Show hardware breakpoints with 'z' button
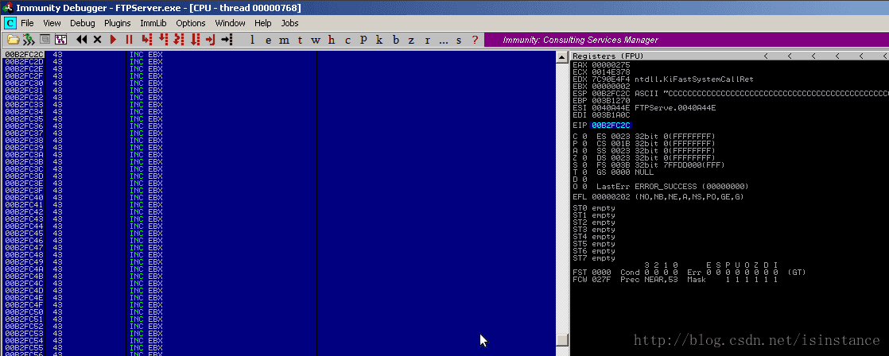Screen dimensions: 889x356 [x=412, y=40]
